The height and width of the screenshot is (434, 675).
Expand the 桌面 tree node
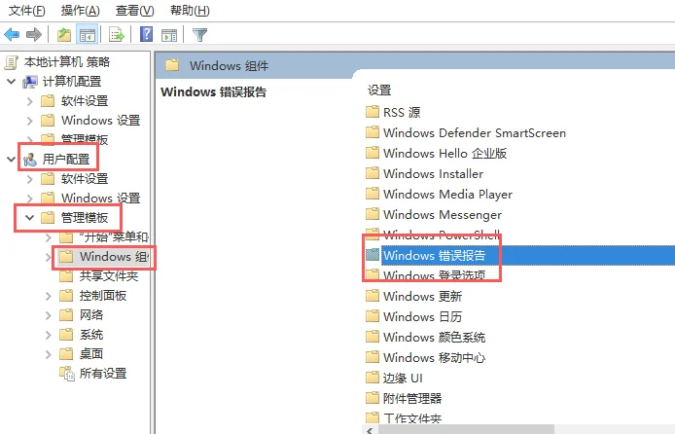(x=49, y=354)
